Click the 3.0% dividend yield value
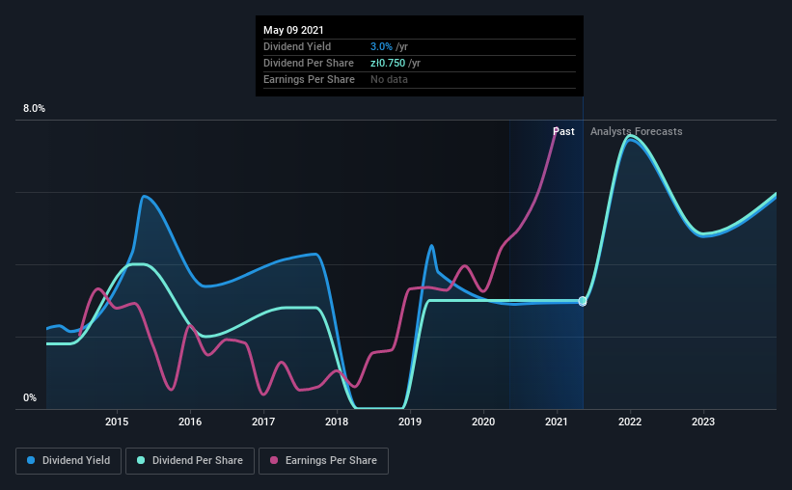The image size is (792, 490). 381,46
